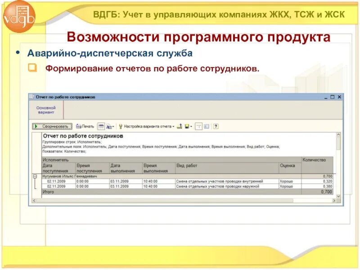
Task: Click the report heading Отчет по работе сотрудников
Action: point(83,136)
